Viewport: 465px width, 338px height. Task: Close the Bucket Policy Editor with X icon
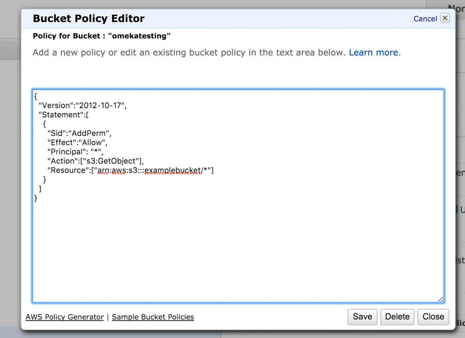pos(445,18)
